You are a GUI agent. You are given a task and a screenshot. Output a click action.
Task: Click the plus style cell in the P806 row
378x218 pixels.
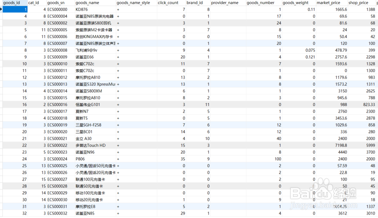(x=136, y=159)
